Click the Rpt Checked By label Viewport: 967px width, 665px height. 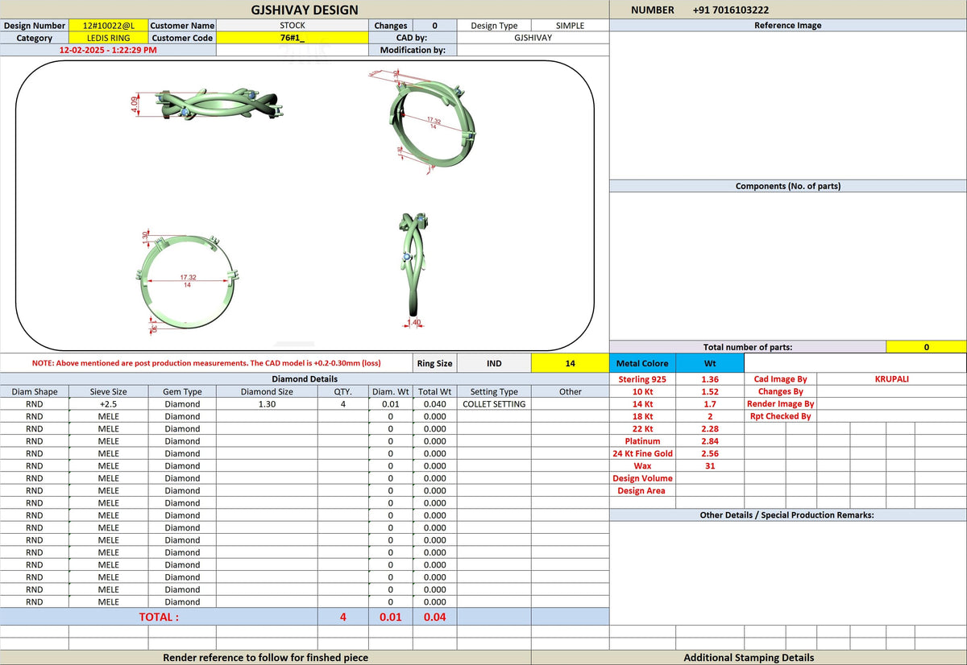click(780, 416)
